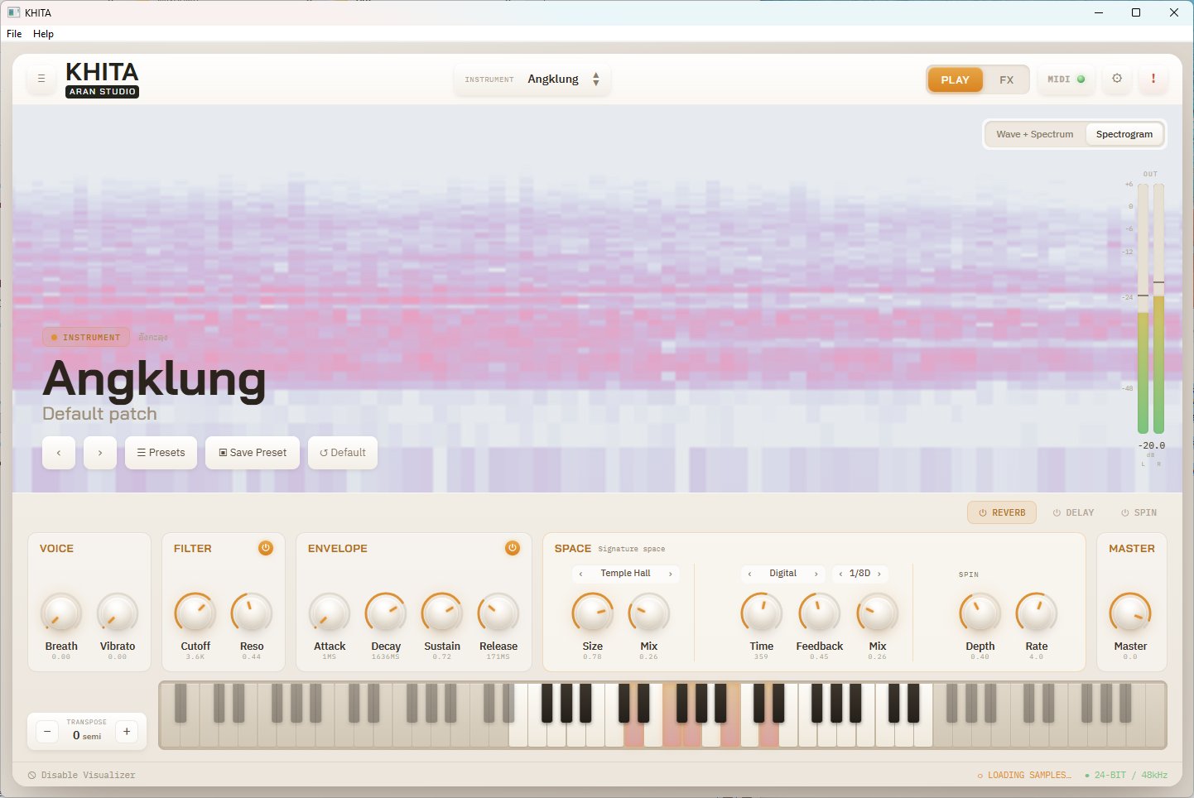This screenshot has width=1194, height=798.
Task: Click the transpose value 0 semi
Action: coord(87,736)
